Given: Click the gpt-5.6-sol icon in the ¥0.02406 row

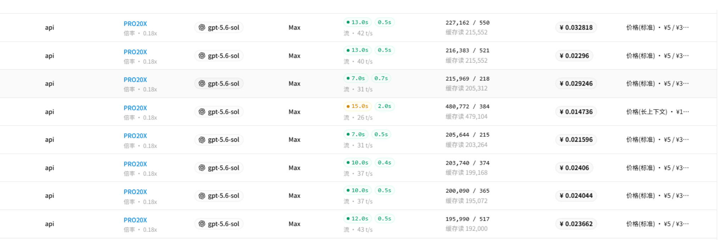Looking at the screenshot, I should [x=202, y=168].
